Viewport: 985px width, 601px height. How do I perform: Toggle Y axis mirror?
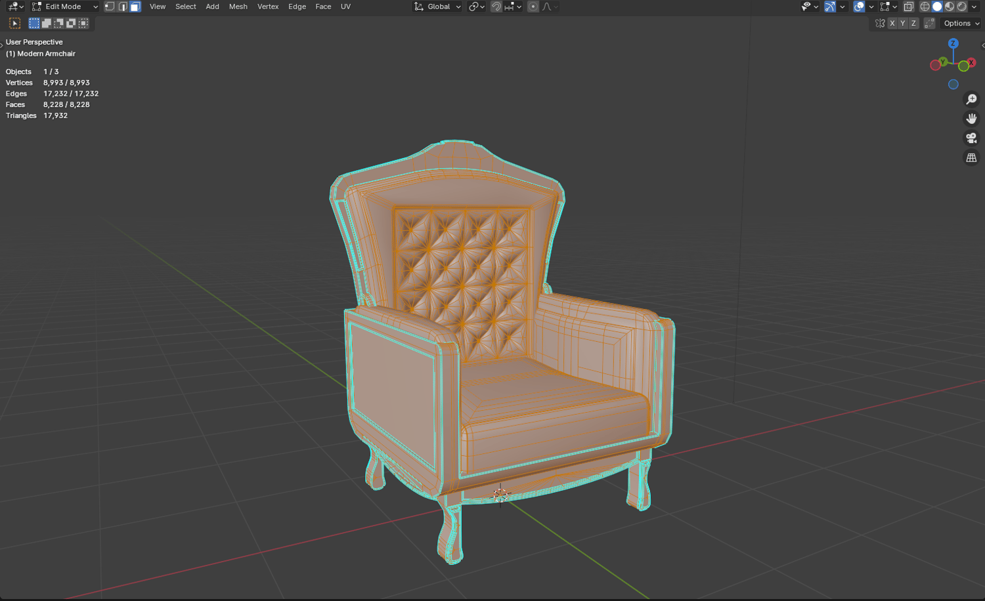pyautogui.click(x=903, y=24)
